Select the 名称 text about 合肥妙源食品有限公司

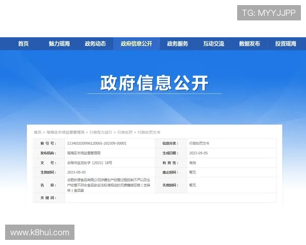109,185
